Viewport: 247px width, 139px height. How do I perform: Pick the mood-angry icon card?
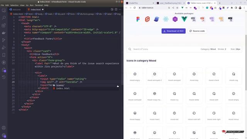(135, 76)
